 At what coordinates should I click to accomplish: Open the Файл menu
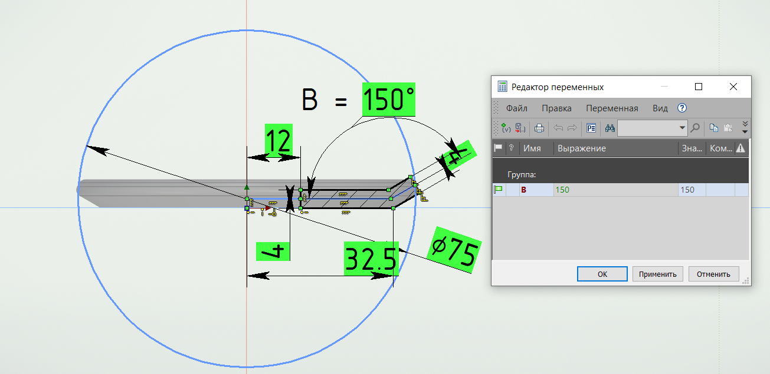(x=516, y=108)
